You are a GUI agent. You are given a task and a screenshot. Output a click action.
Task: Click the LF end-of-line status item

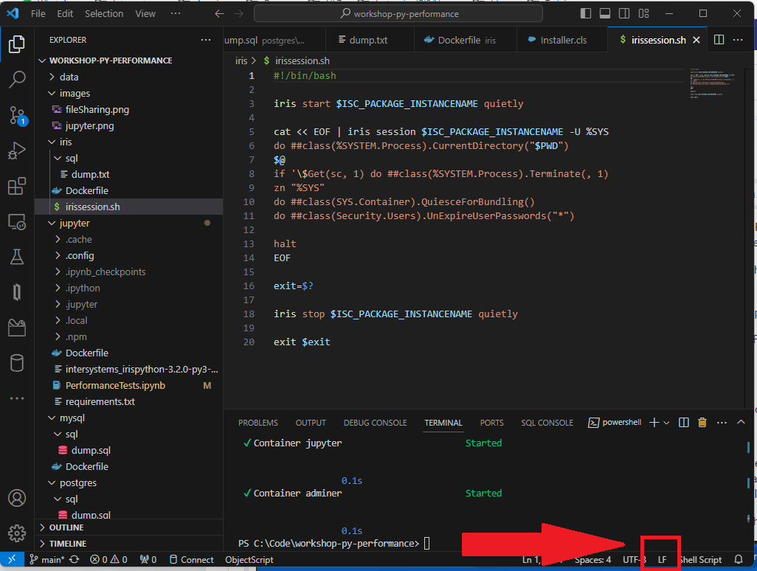(662, 560)
